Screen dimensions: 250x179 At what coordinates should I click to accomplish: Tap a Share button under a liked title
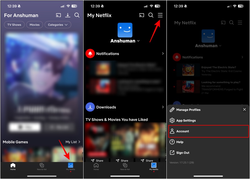click(97, 160)
